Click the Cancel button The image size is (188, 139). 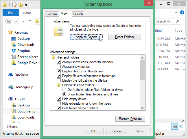pyautogui.click(x=117, y=131)
